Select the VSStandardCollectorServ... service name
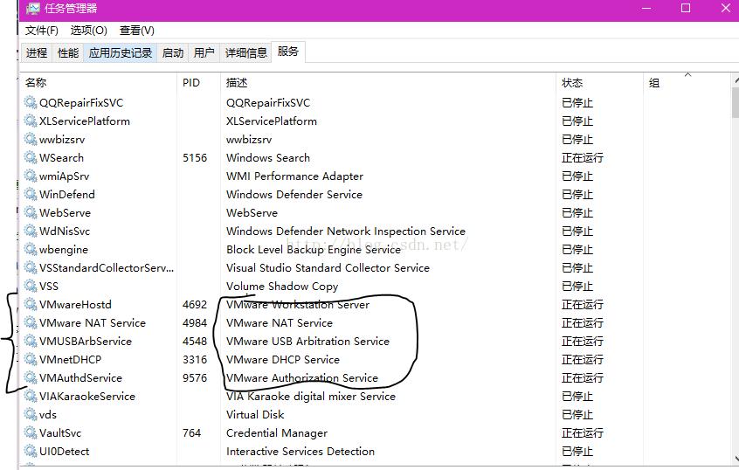This screenshot has height=470, width=739. pyautogui.click(x=107, y=268)
